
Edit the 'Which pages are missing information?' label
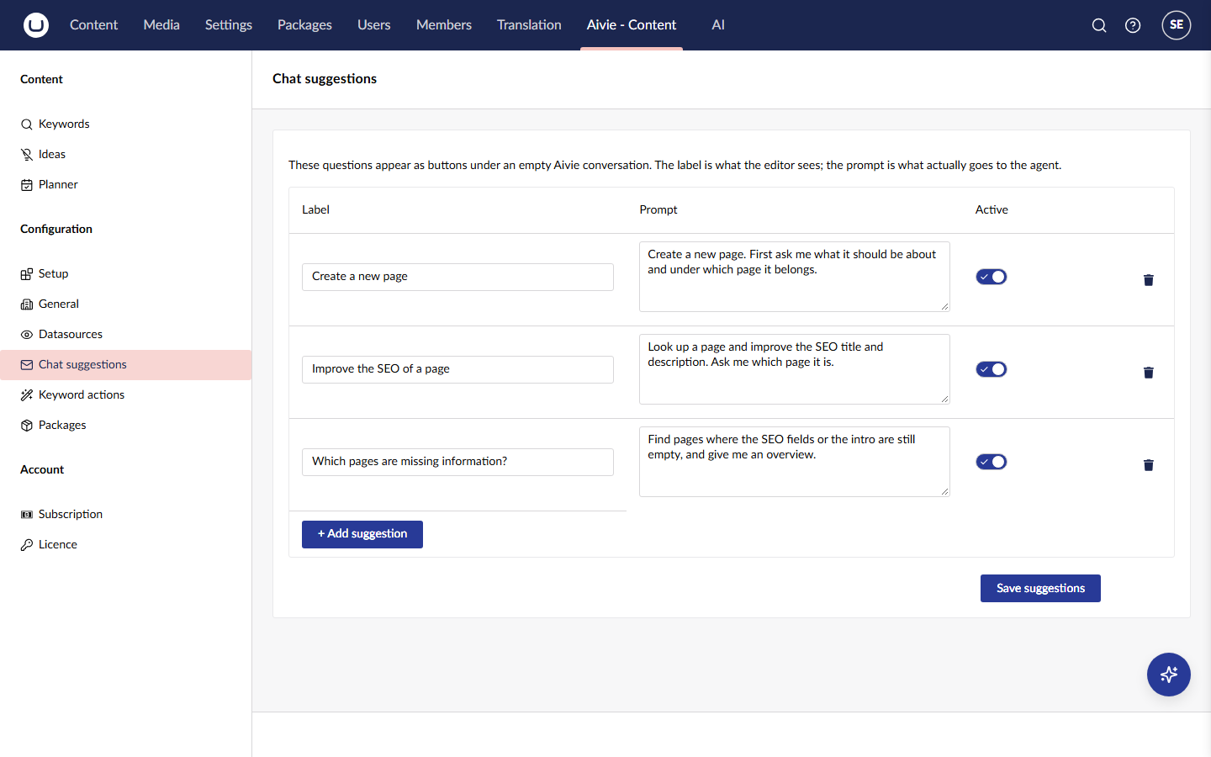click(457, 462)
